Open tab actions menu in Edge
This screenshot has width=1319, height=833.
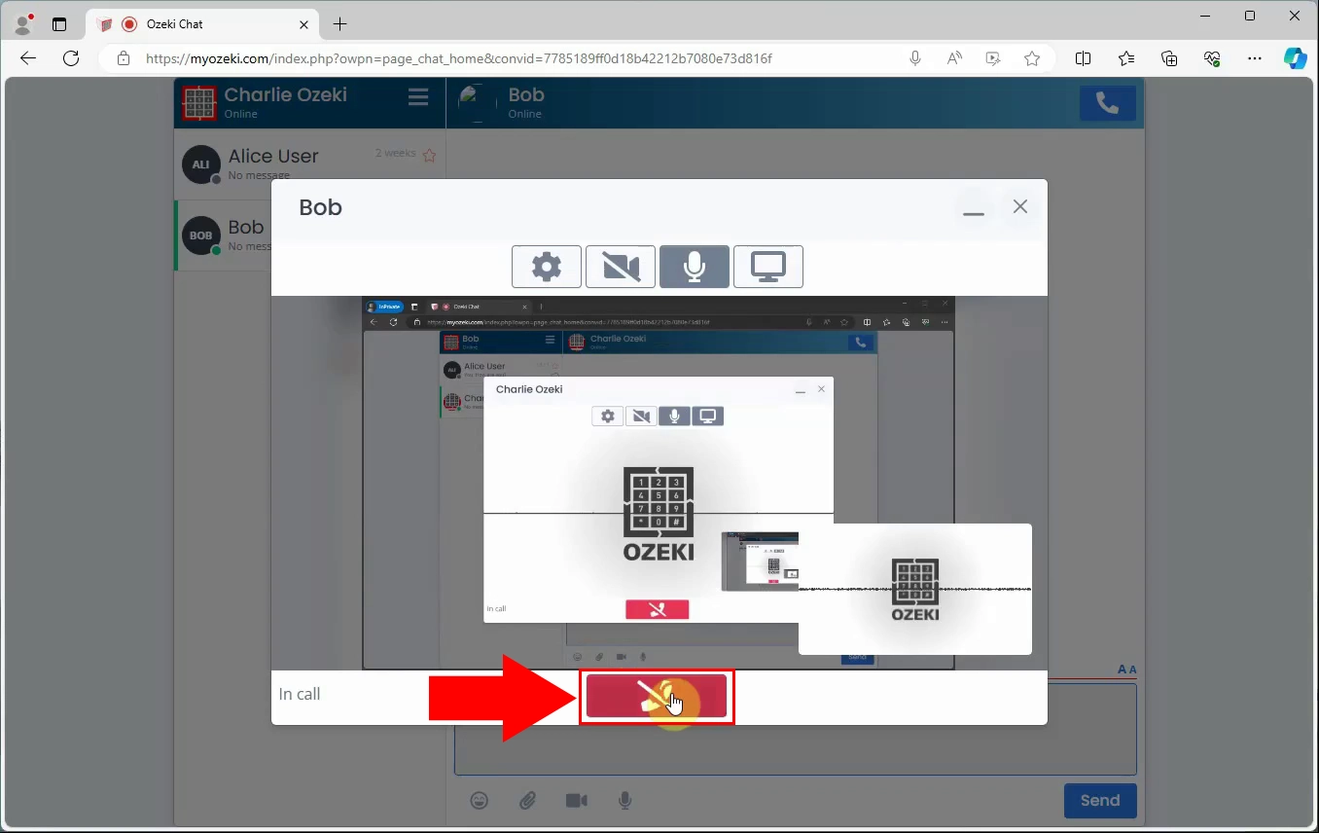point(59,24)
